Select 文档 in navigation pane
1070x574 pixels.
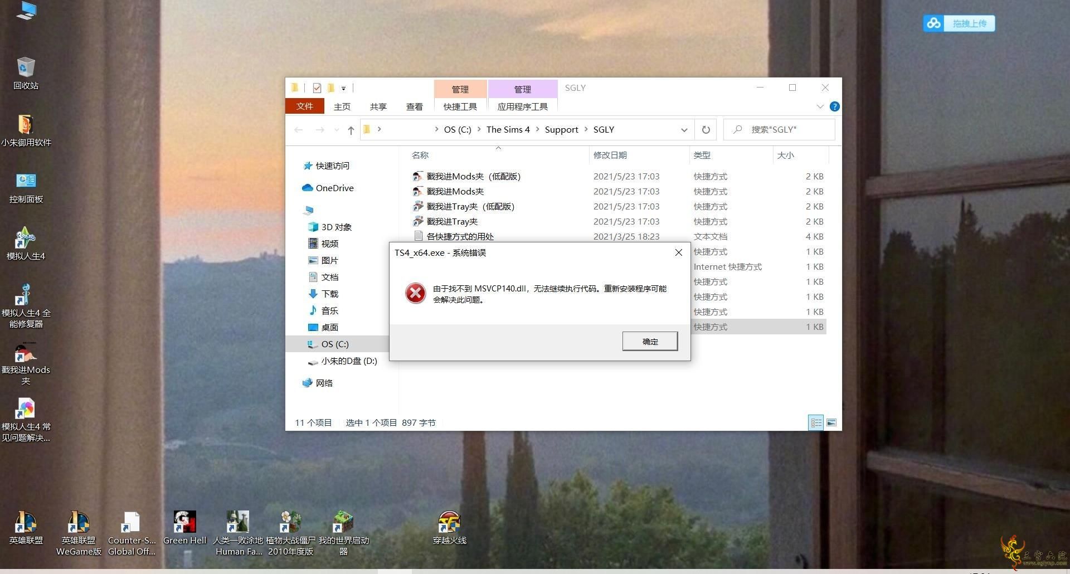pyautogui.click(x=323, y=277)
